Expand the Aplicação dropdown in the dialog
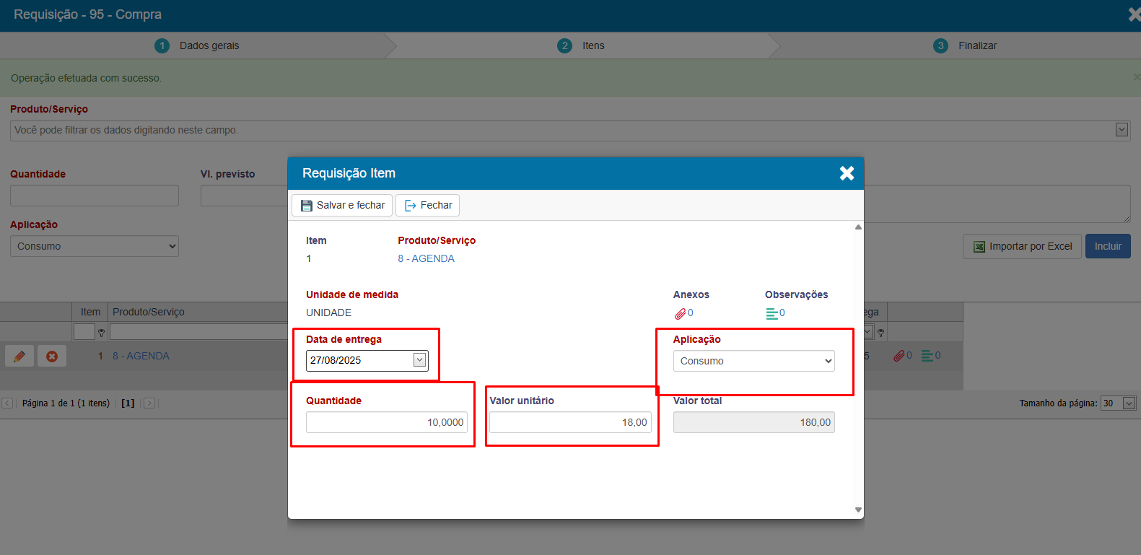The height and width of the screenshot is (555, 1141). pyautogui.click(x=753, y=361)
